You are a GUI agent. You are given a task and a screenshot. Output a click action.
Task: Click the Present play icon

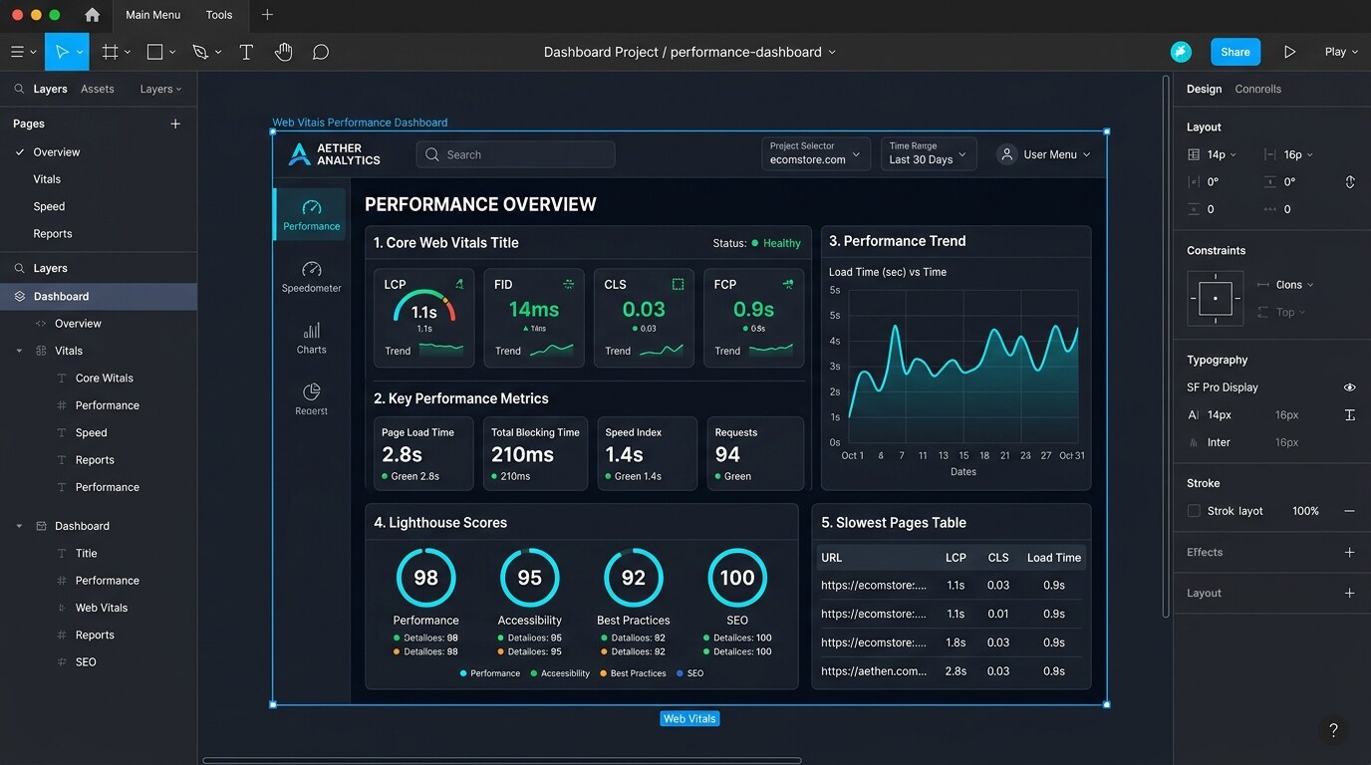click(x=1290, y=52)
